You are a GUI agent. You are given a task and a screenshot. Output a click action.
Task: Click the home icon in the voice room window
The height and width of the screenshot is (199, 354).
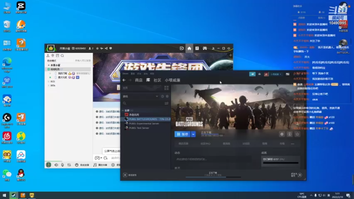189,48
